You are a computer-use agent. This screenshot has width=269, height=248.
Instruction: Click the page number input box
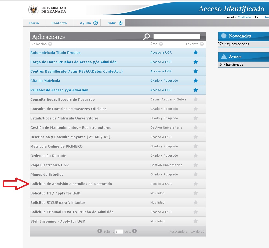click(119, 232)
